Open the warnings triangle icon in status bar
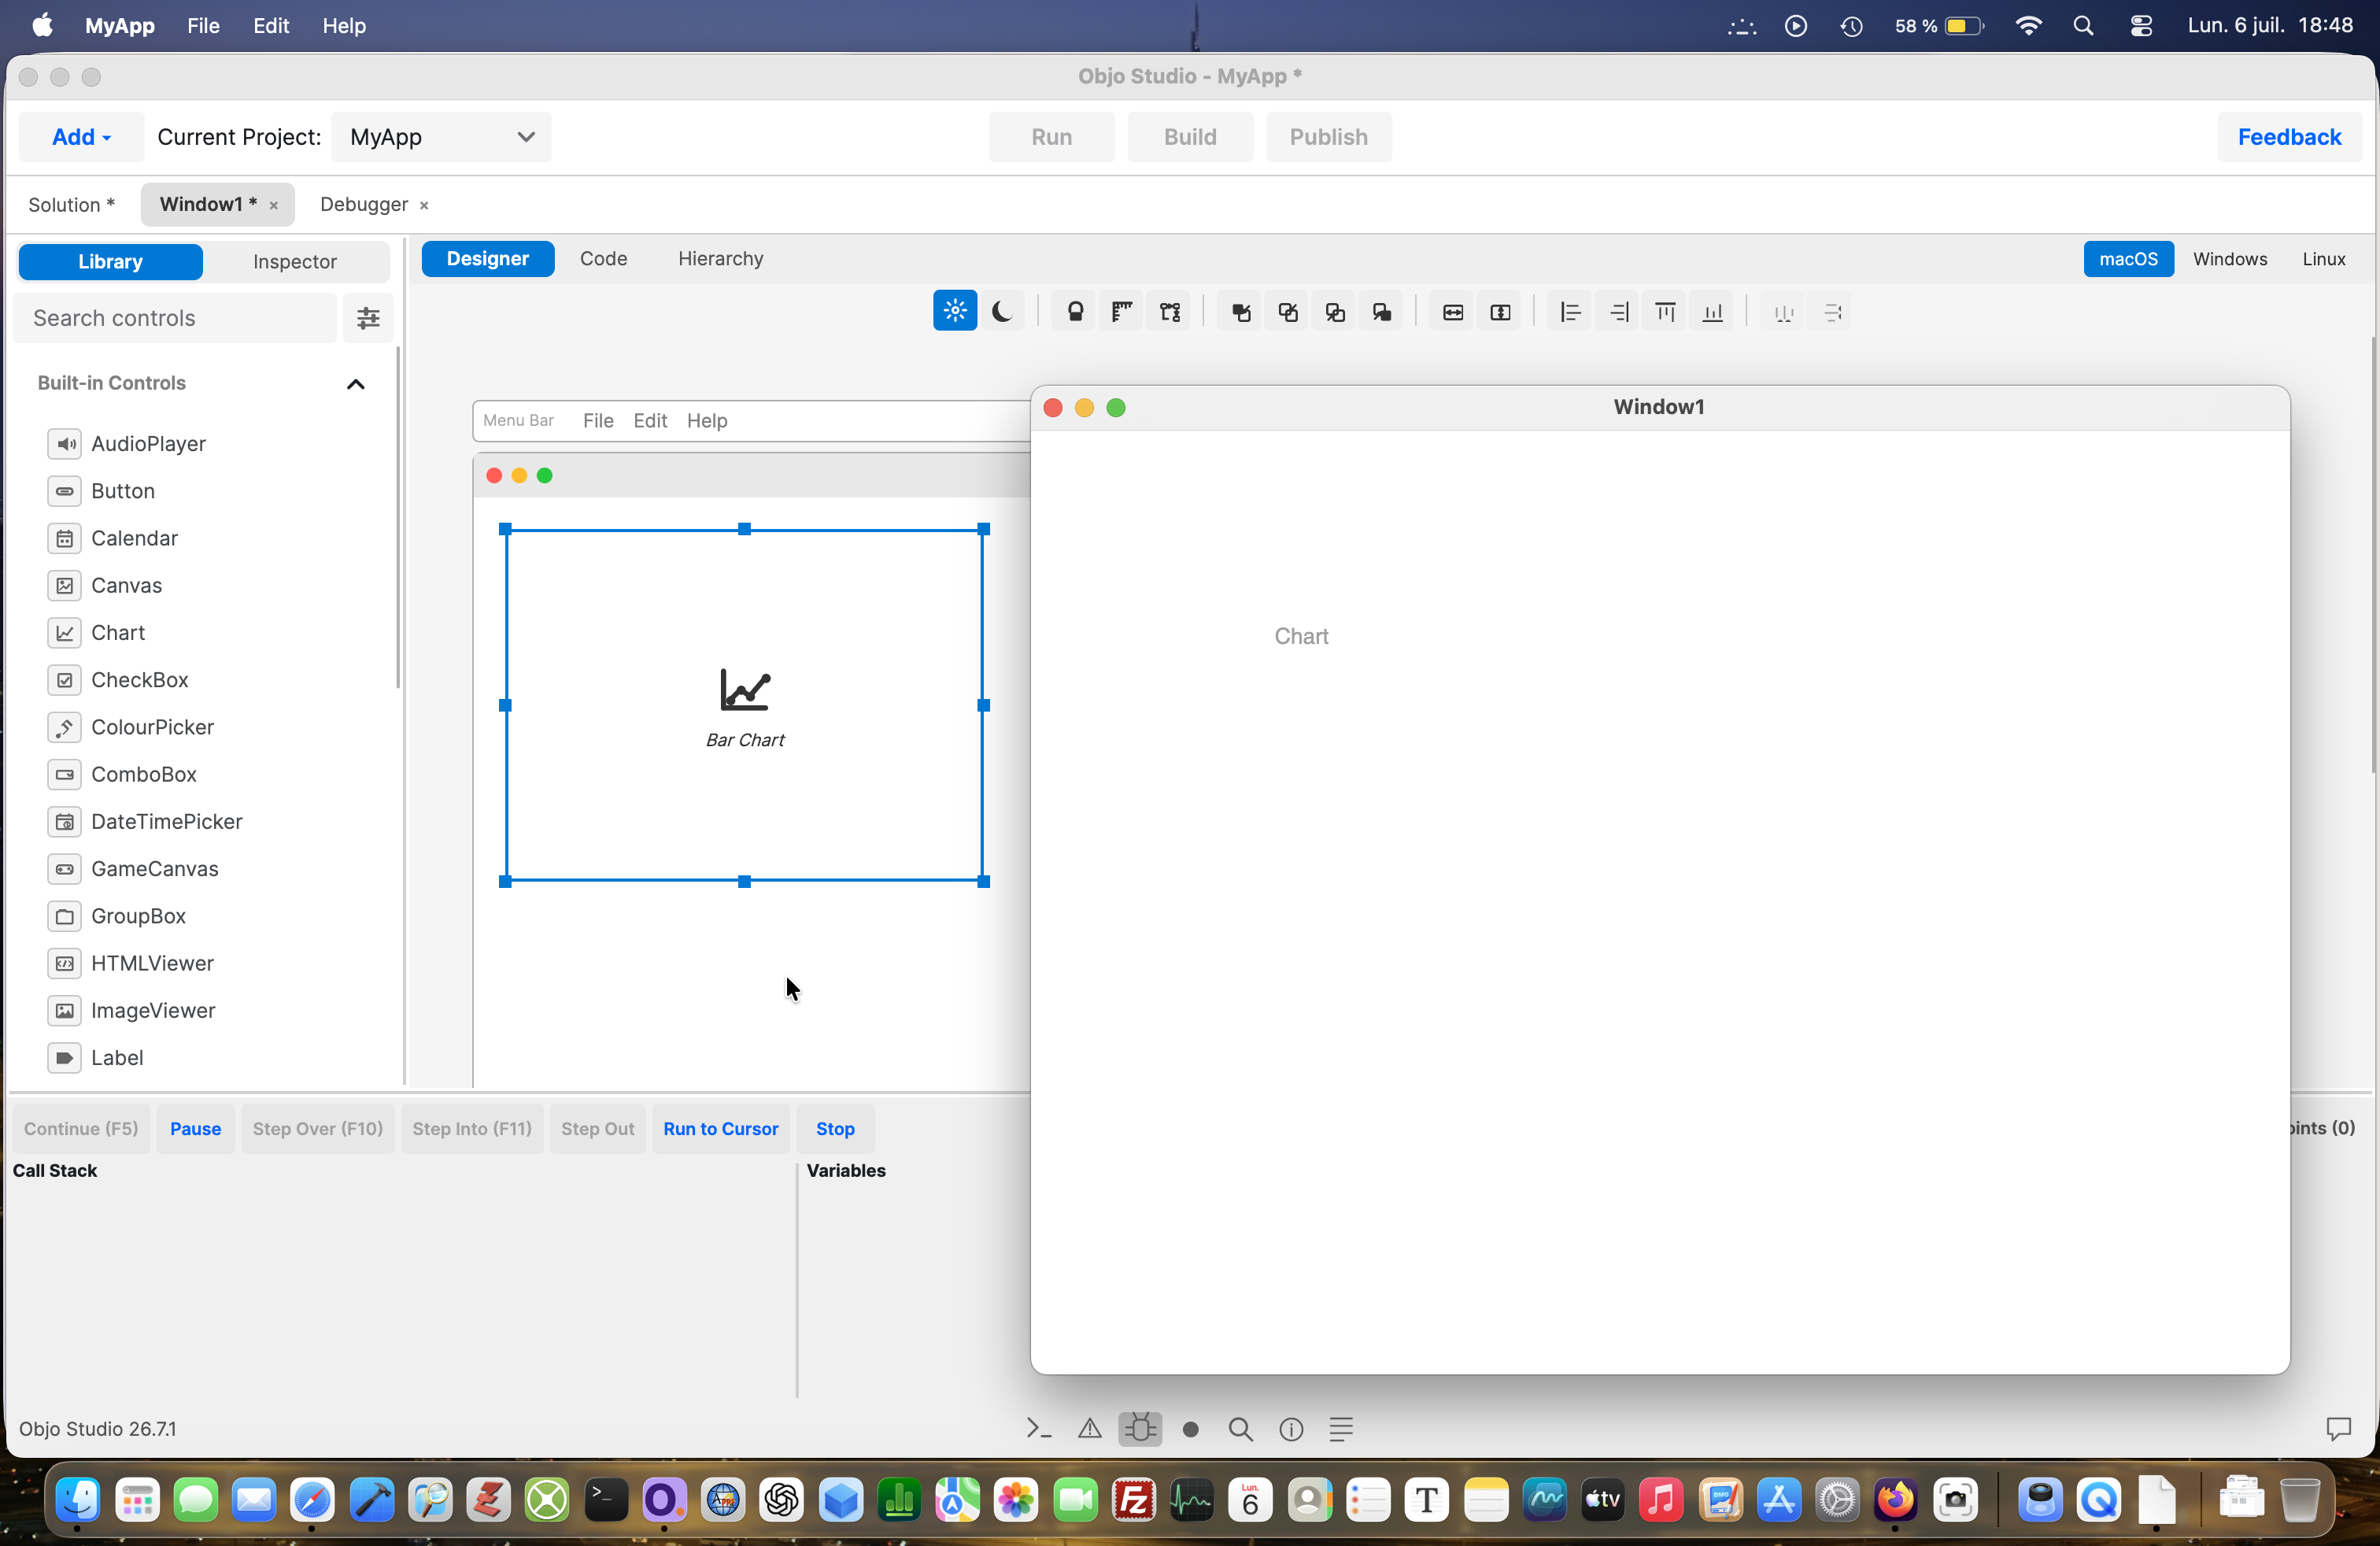The width and height of the screenshot is (2380, 1546). (1090, 1429)
